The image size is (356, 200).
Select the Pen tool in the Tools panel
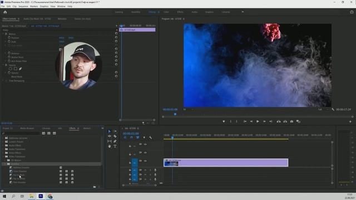coord(115,141)
